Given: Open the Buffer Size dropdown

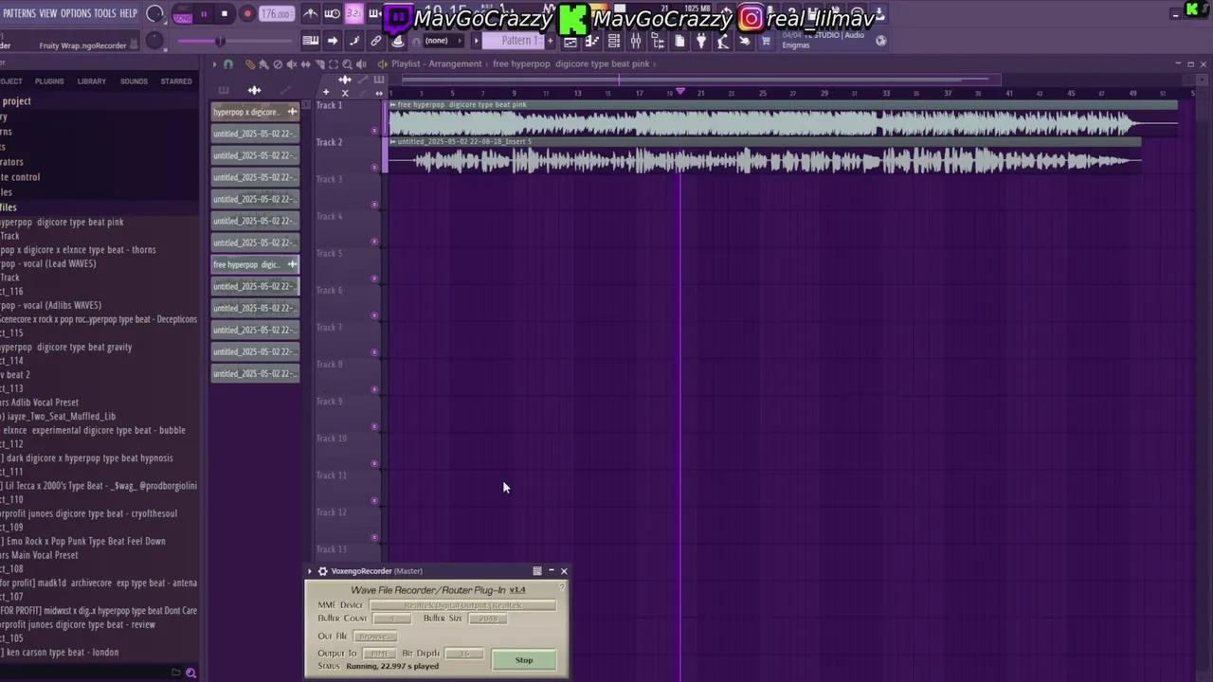Looking at the screenshot, I should pos(488,619).
